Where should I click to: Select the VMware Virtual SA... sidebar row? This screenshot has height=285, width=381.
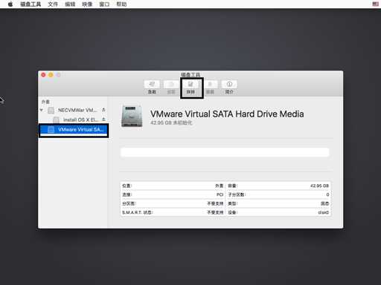[x=74, y=130]
